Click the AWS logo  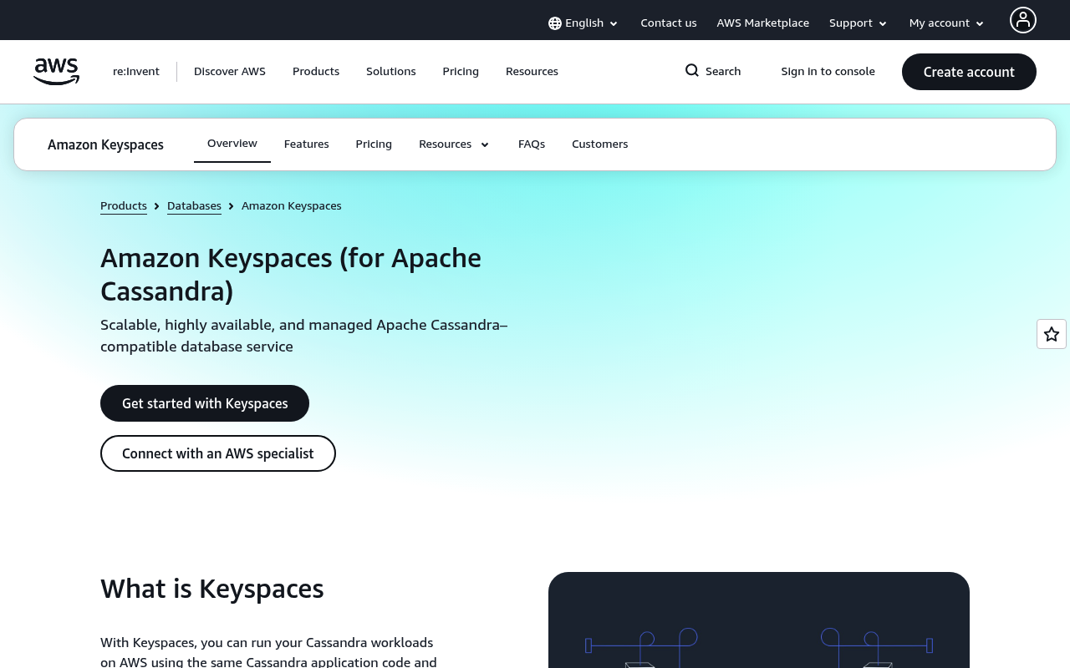(56, 72)
